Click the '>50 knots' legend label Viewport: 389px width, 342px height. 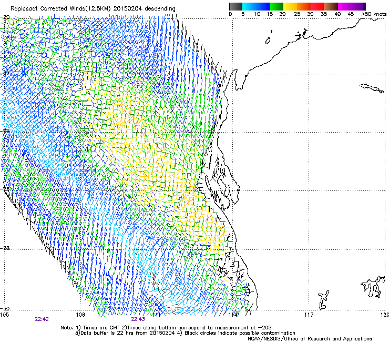tap(374, 14)
